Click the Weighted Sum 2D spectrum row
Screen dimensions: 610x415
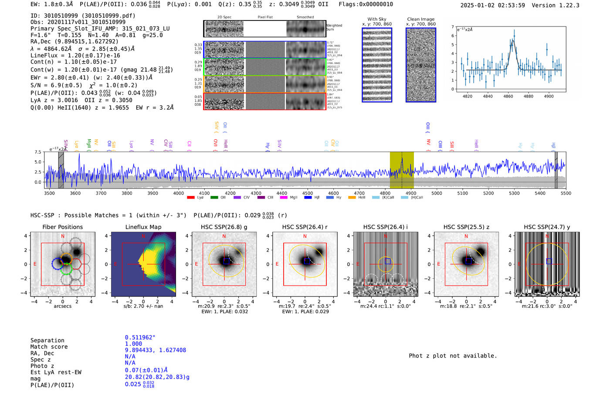click(x=265, y=29)
